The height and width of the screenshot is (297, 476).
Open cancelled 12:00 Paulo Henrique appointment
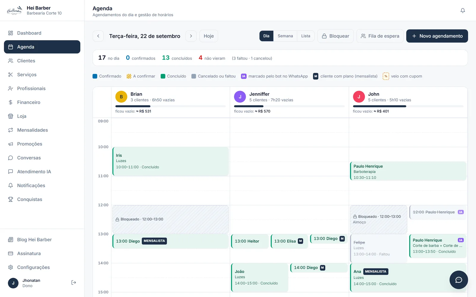(438, 212)
